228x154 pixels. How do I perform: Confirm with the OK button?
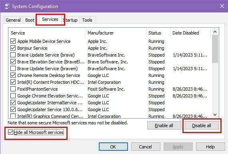point(113,147)
